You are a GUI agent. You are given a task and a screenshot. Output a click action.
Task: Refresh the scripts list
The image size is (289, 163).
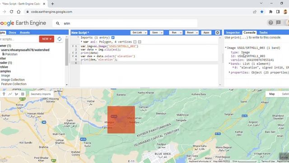pyautogui.click(x=59, y=39)
